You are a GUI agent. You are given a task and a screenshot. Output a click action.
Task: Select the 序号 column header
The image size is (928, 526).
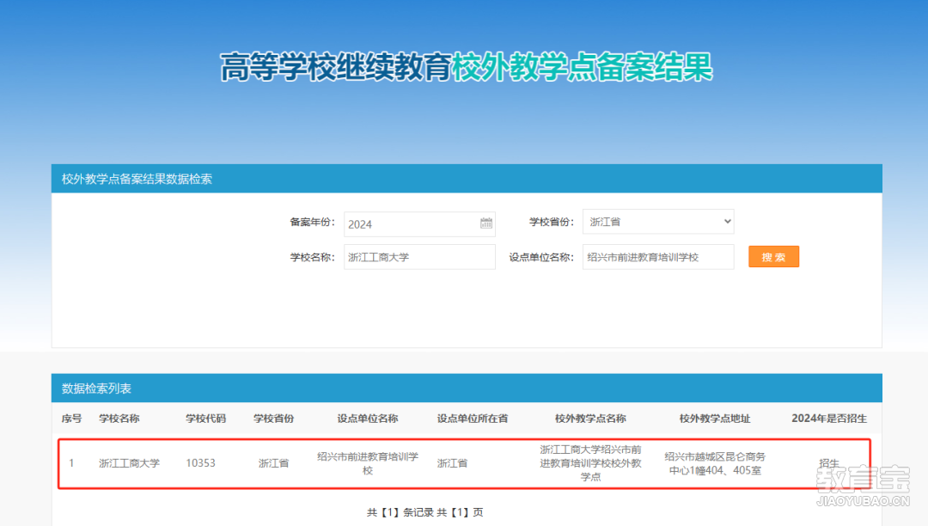(x=71, y=419)
